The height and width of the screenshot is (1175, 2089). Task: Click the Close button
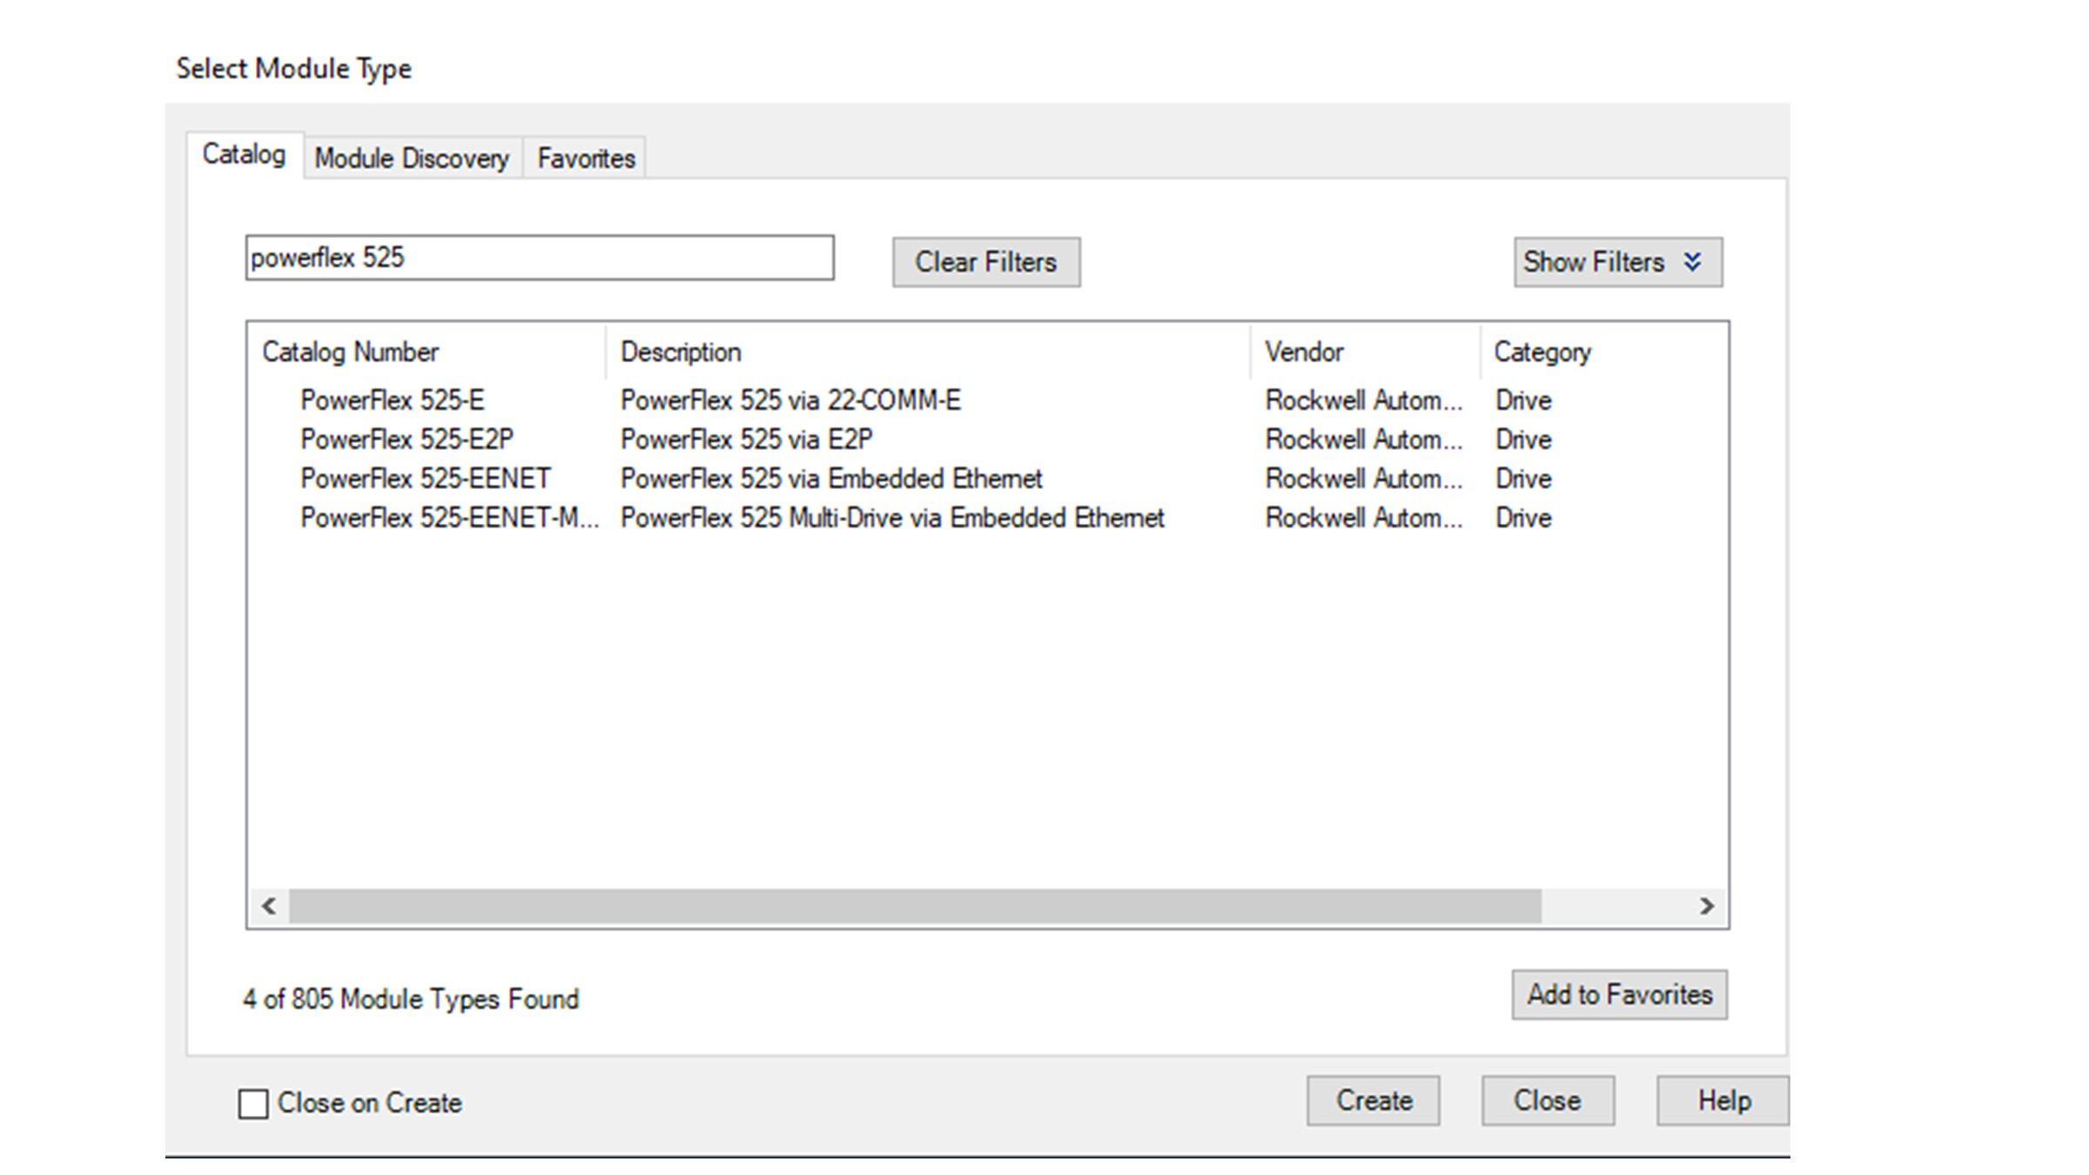1548,1101
